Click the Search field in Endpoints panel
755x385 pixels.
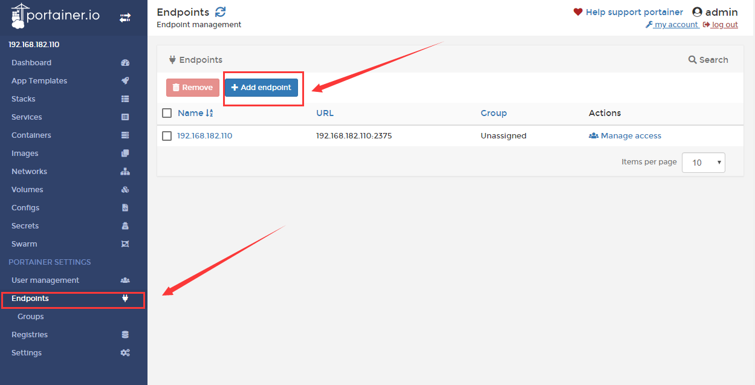[x=708, y=60]
